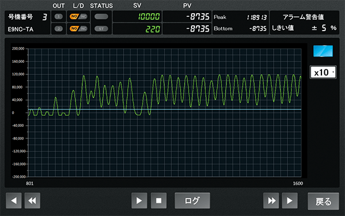This screenshot has height=216, width=345.
Task: Select the SV value 10000
Action: pos(149,17)
